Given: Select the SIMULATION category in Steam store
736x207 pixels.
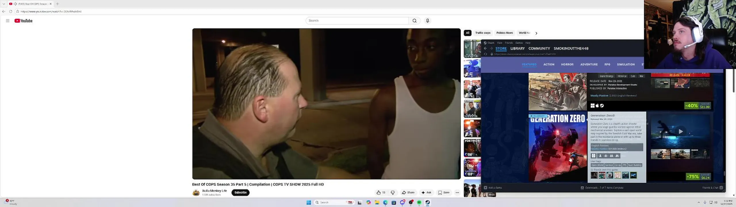Looking at the screenshot, I should 626,64.
